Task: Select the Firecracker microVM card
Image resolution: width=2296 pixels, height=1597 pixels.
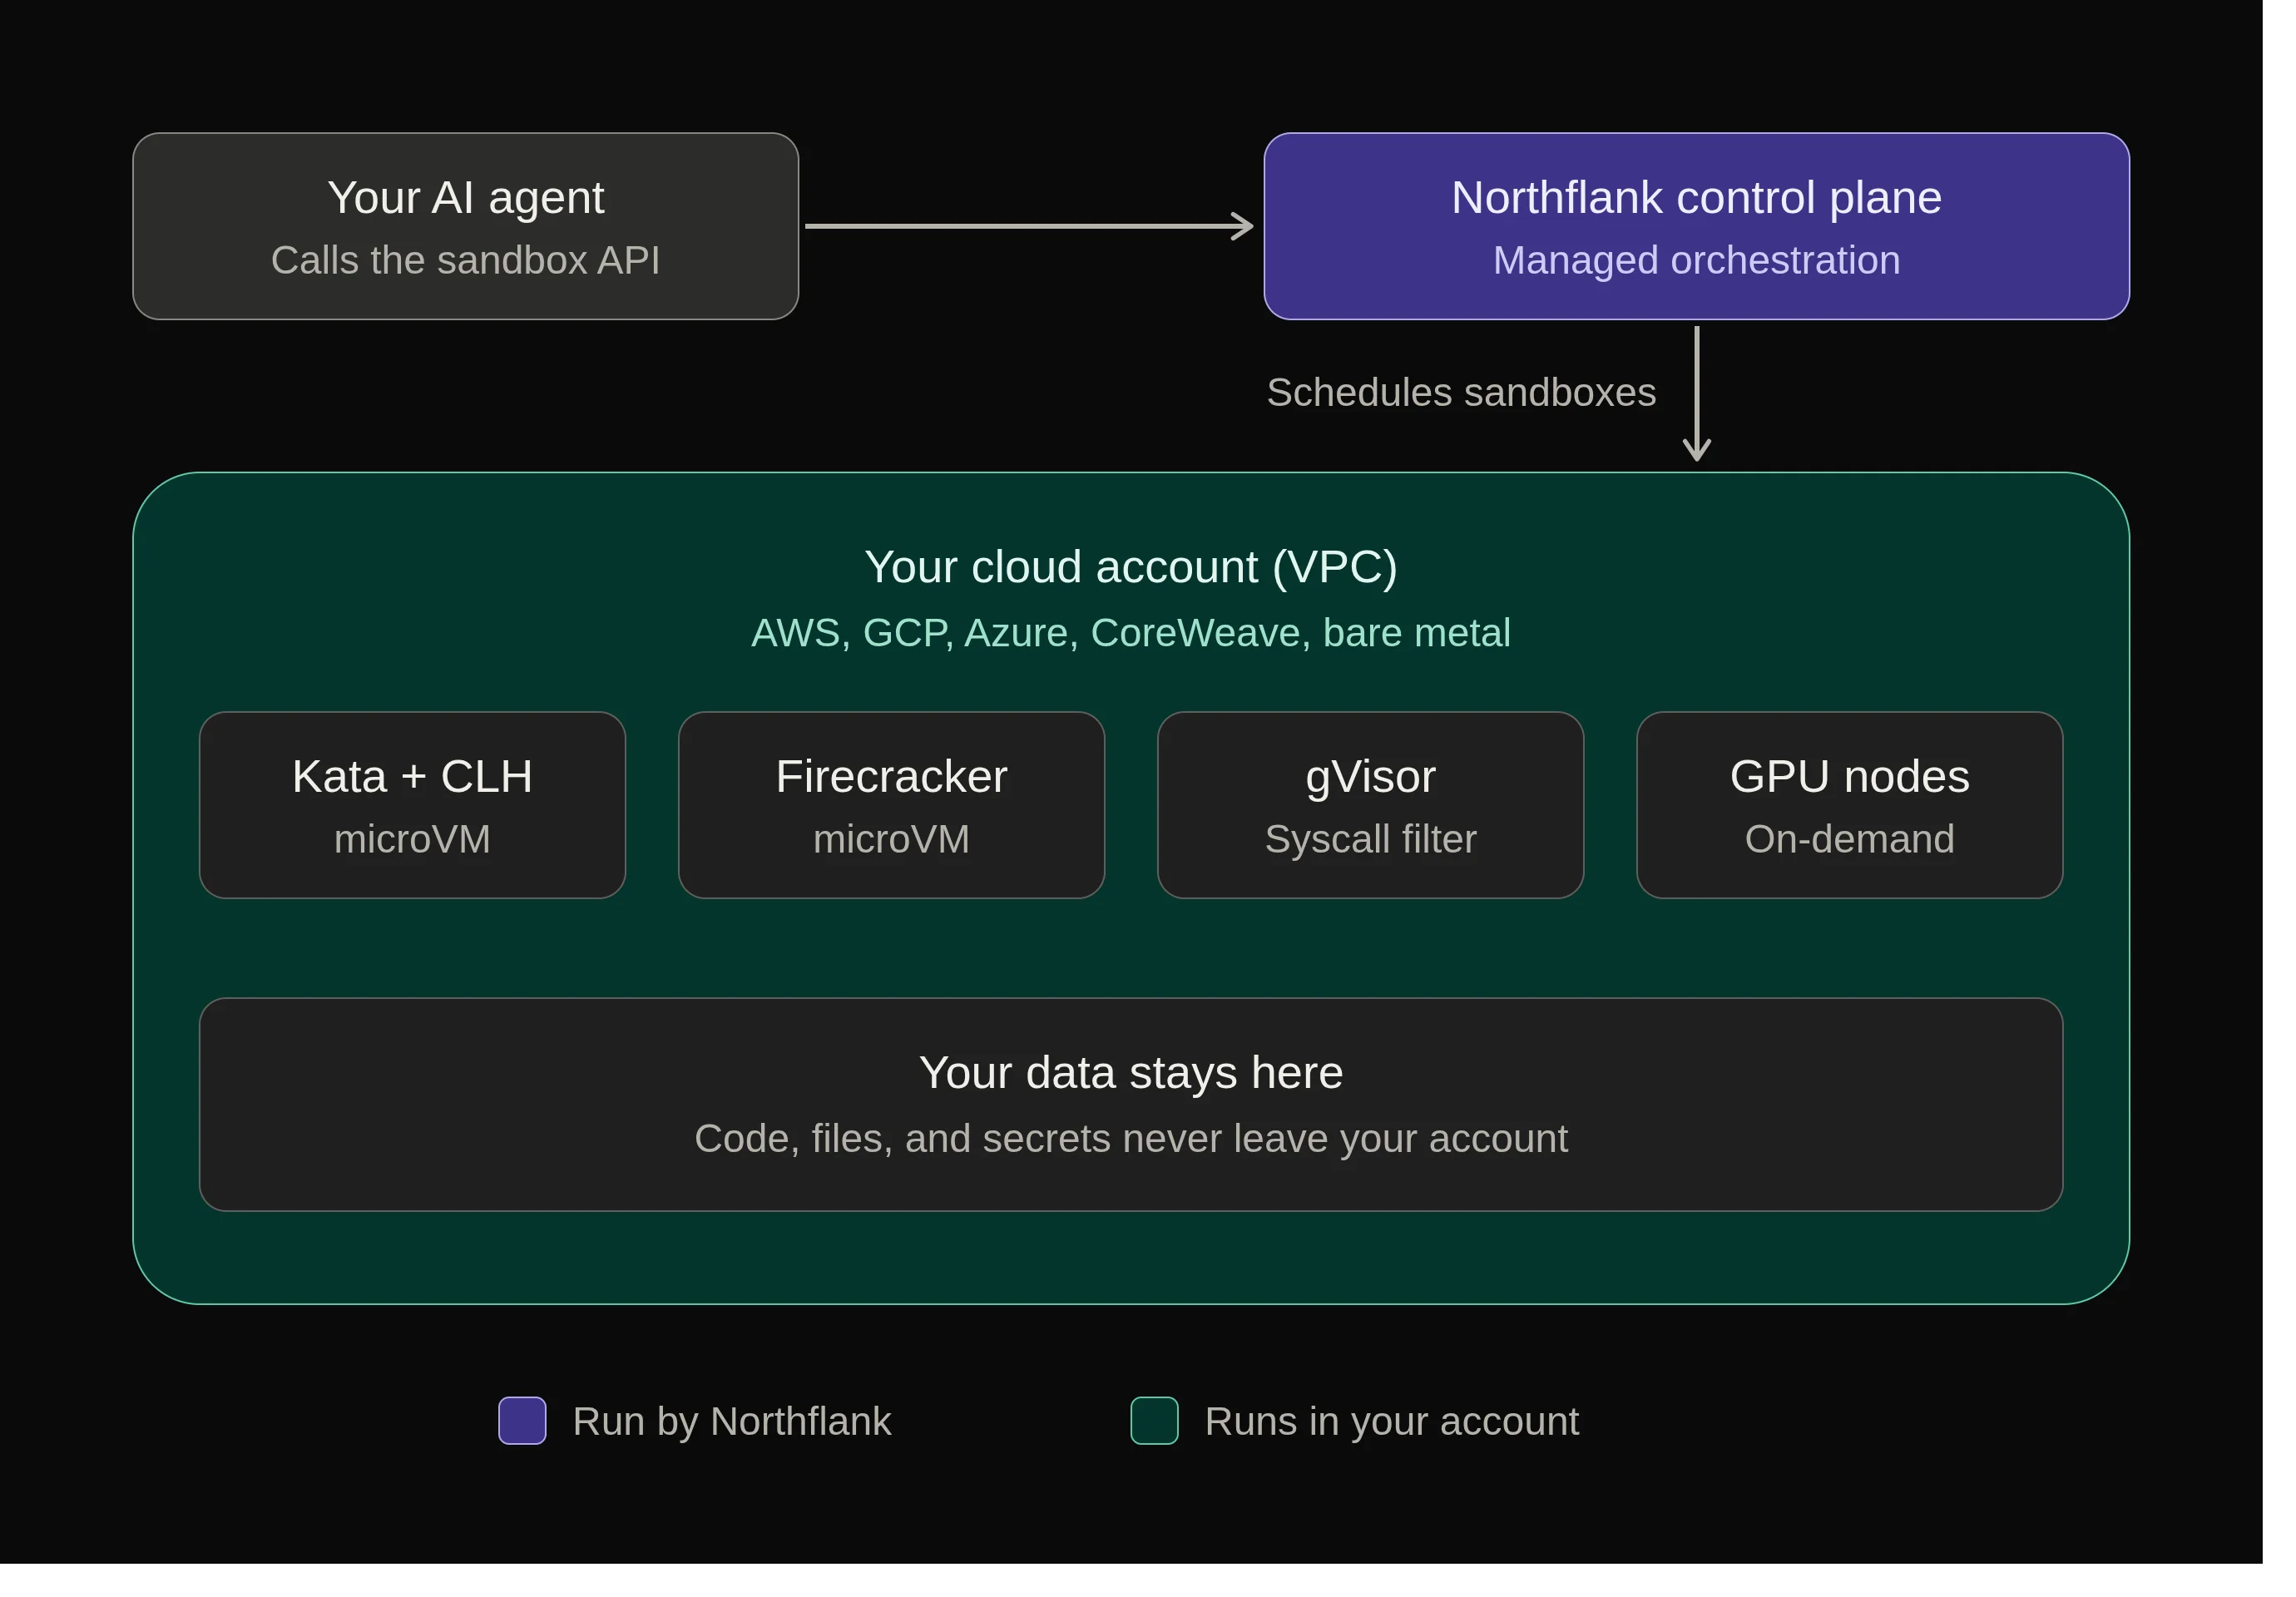Action: click(x=891, y=805)
